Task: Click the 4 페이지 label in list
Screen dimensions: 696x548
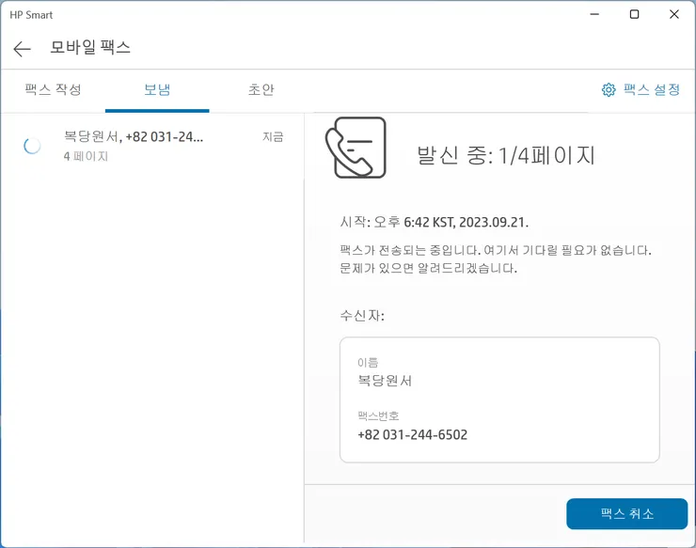Action: 86,156
